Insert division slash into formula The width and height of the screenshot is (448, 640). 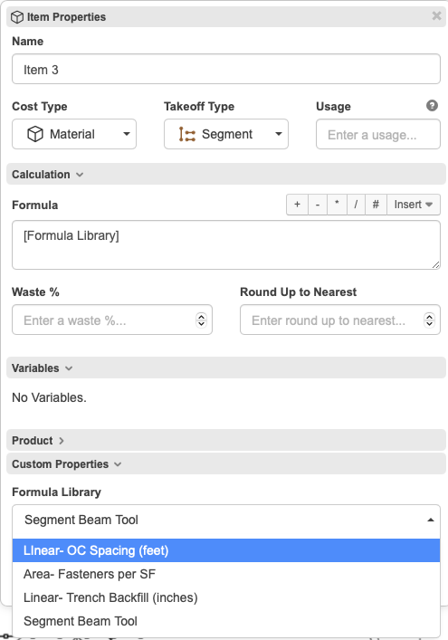pos(357,205)
